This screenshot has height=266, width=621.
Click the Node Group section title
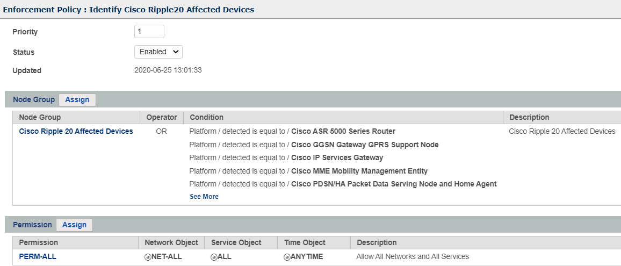click(34, 100)
